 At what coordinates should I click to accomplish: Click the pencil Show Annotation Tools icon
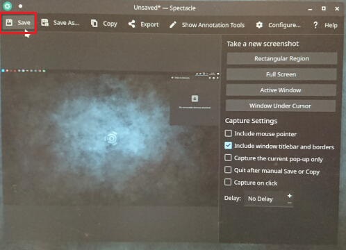(x=173, y=24)
